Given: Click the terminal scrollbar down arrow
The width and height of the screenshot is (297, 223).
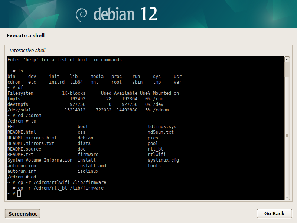Looking at the screenshot, I should [x=287, y=197].
